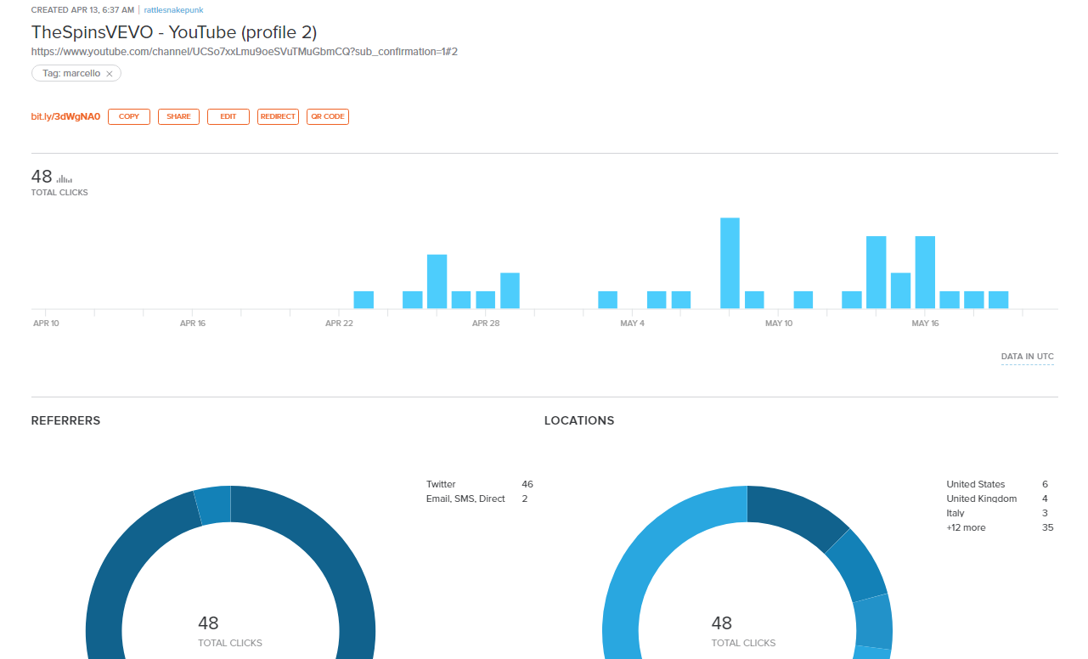Viewport: 1088px width, 659px height.
Task: Click the count 46 beside Twitter
Action: pyautogui.click(x=527, y=484)
